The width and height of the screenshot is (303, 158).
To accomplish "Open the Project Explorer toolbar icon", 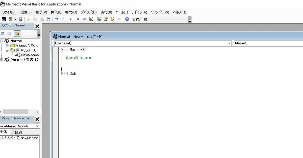I will coord(99,19).
